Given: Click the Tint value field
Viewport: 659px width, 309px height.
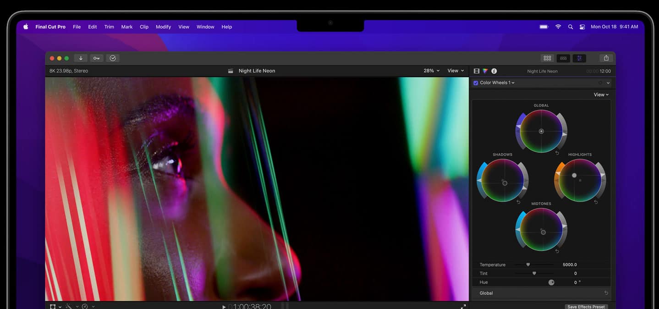Looking at the screenshot, I should (576, 274).
